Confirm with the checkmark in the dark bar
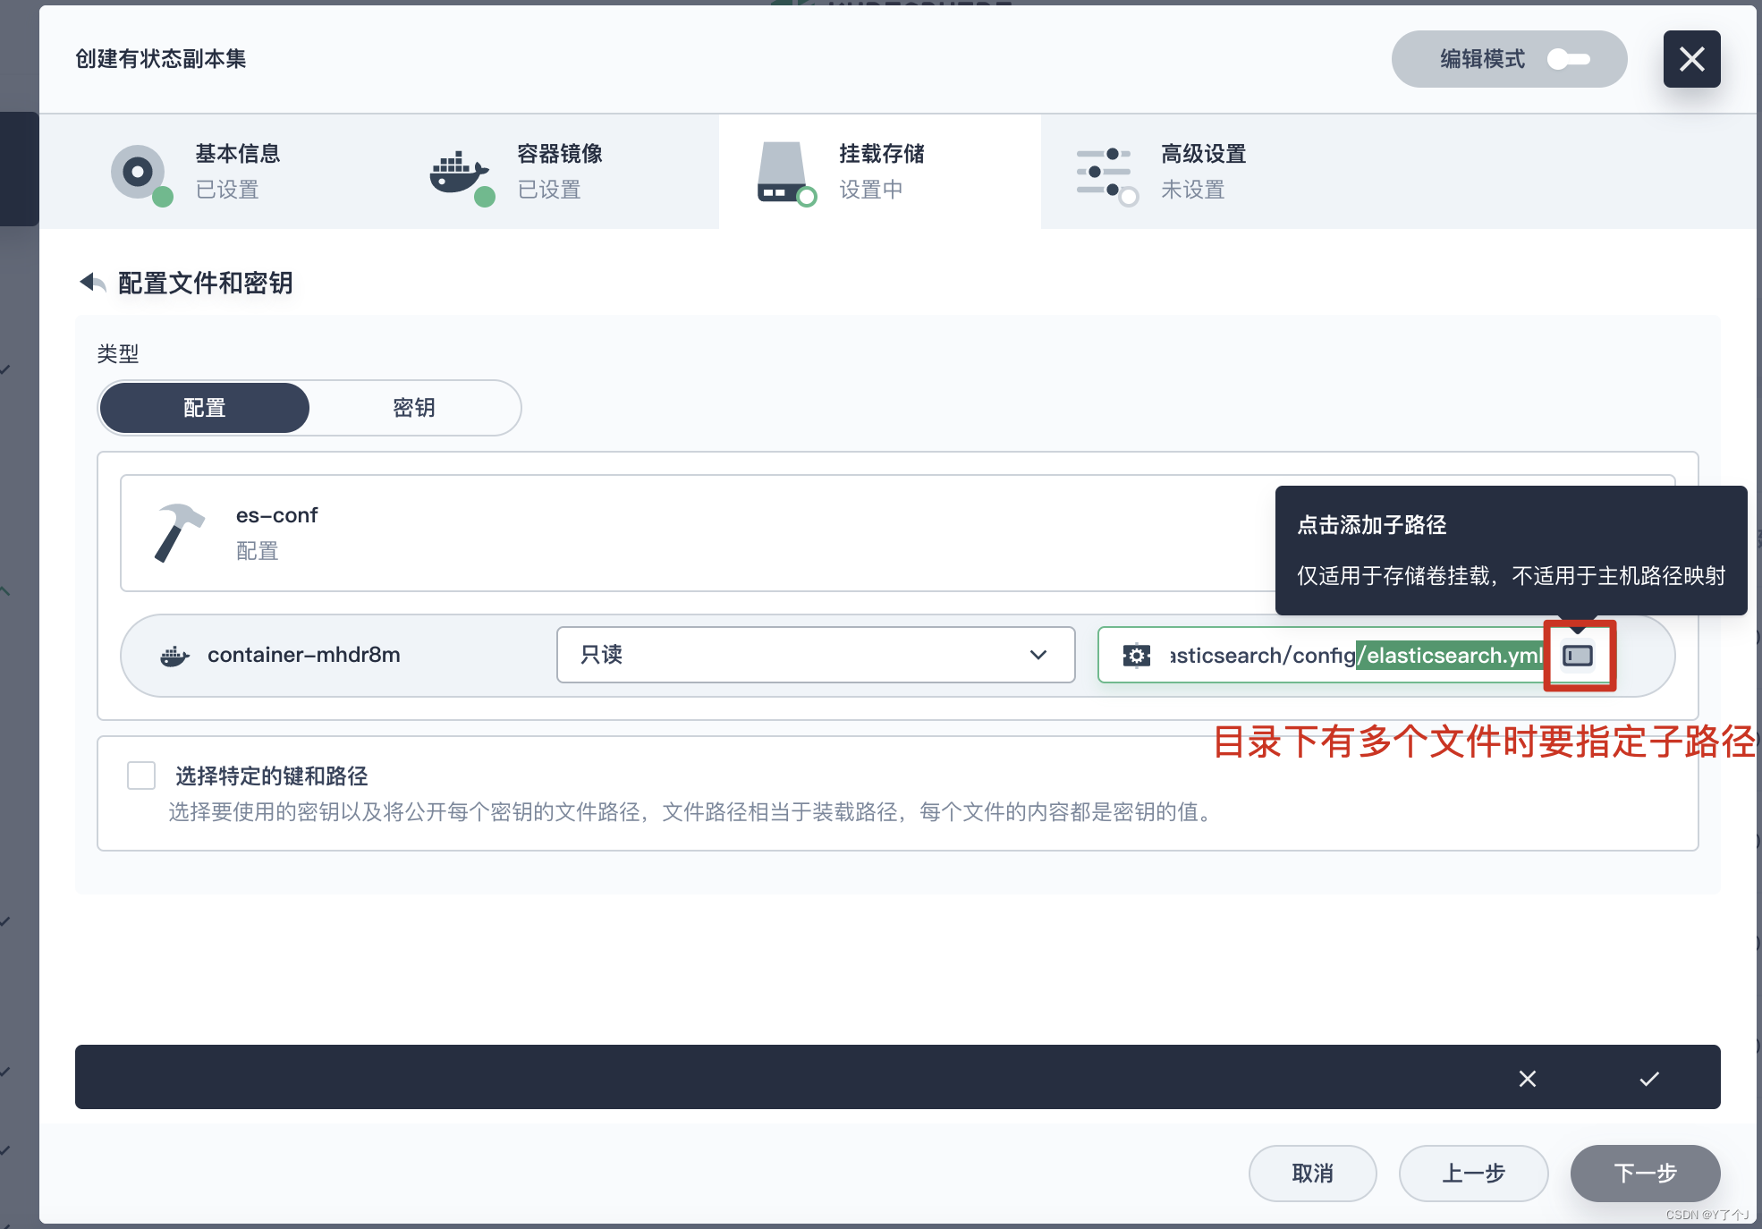 (x=1649, y=1079)
